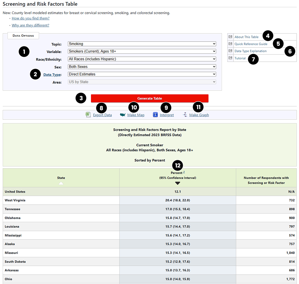Click the Export Data spreadsheet icon

point(88,114)
